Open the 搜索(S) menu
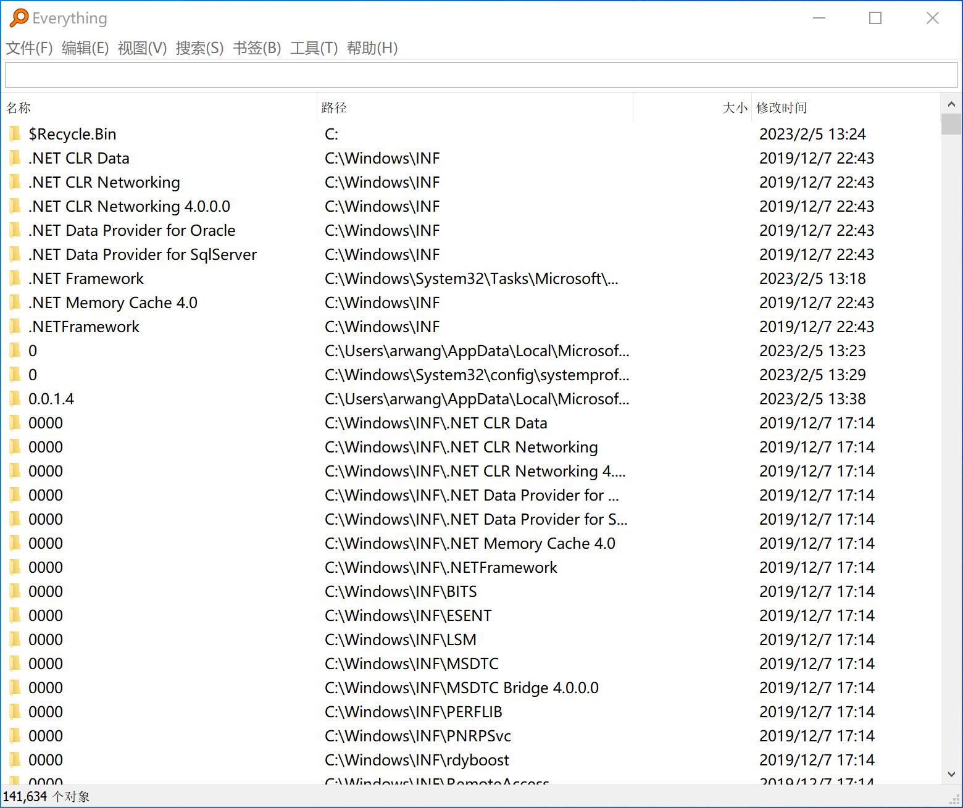The image size is (963, 808). (x=199, y=48)
